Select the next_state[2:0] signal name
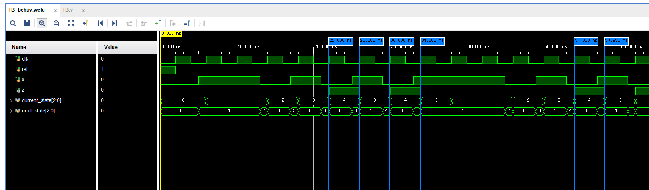 coord(38,111)
